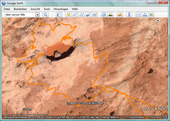Select the add polygon tool
The width and height of the screenshot is (170, 121).
[75, 15]
